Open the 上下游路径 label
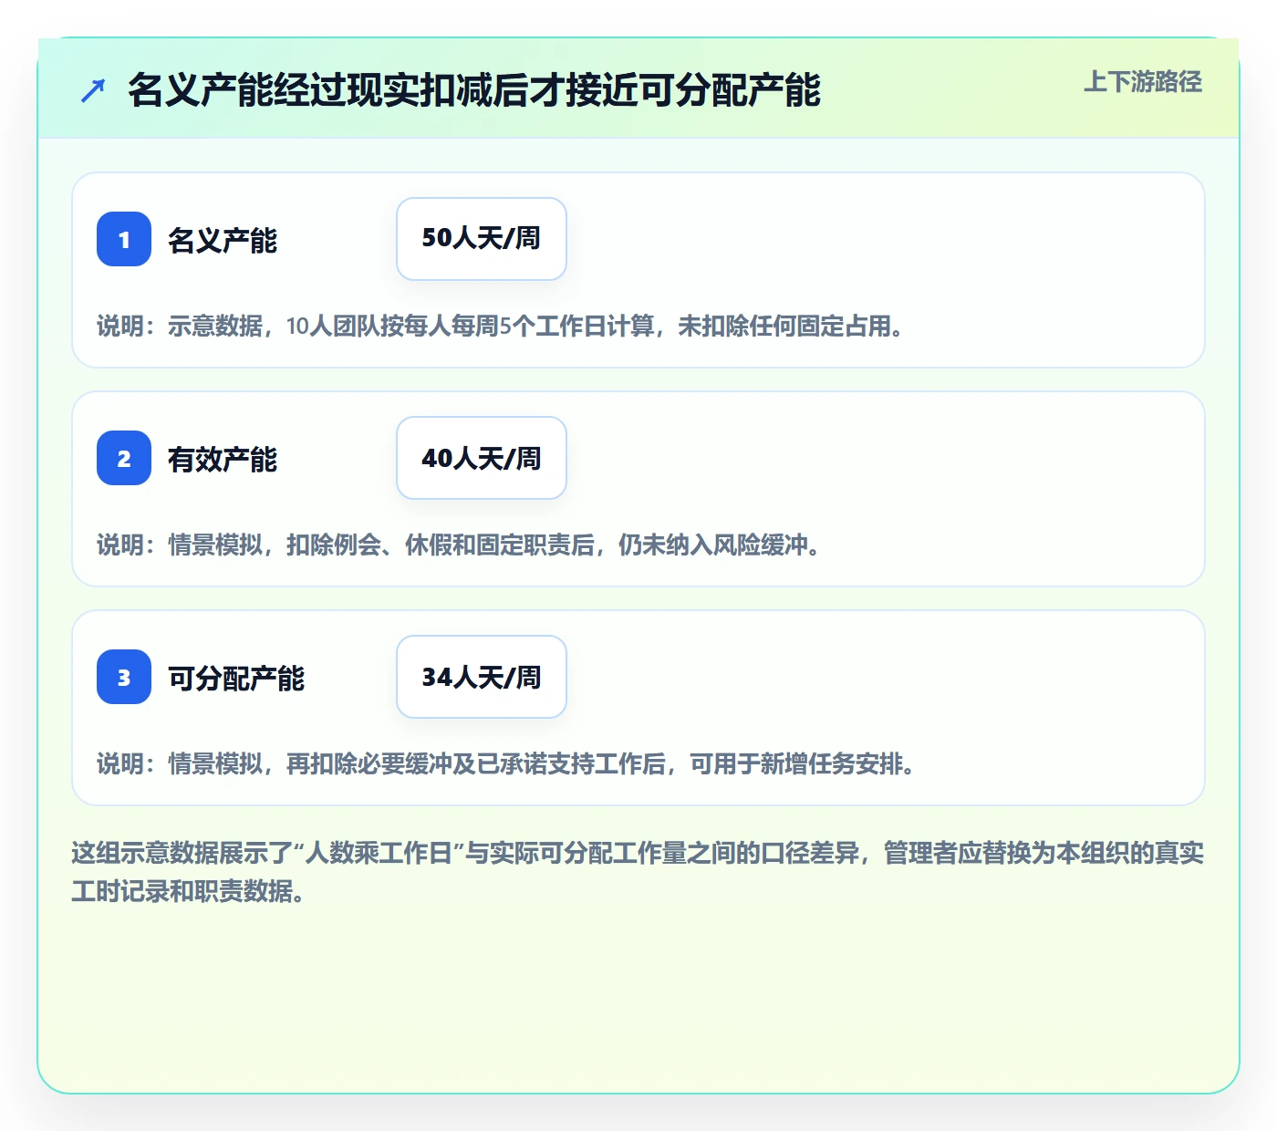The height and width of the screenshot is (1131, 1277). [1143, 81]
